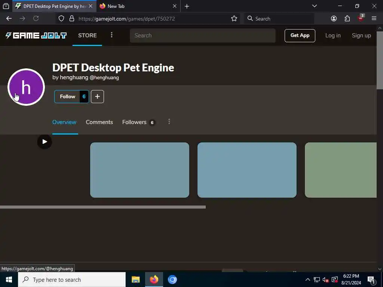Follow the DPET game
The image size is (383, 287).
coord(67,96)
